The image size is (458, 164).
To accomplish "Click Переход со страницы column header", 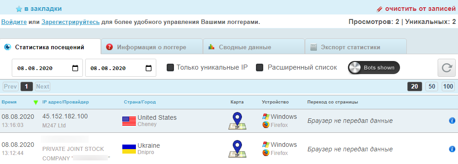I will [x=333, y=102].
